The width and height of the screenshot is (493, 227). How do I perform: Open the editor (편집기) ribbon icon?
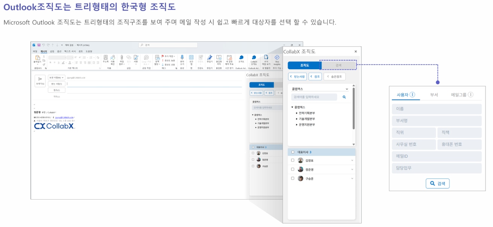(x=210, y=58)
